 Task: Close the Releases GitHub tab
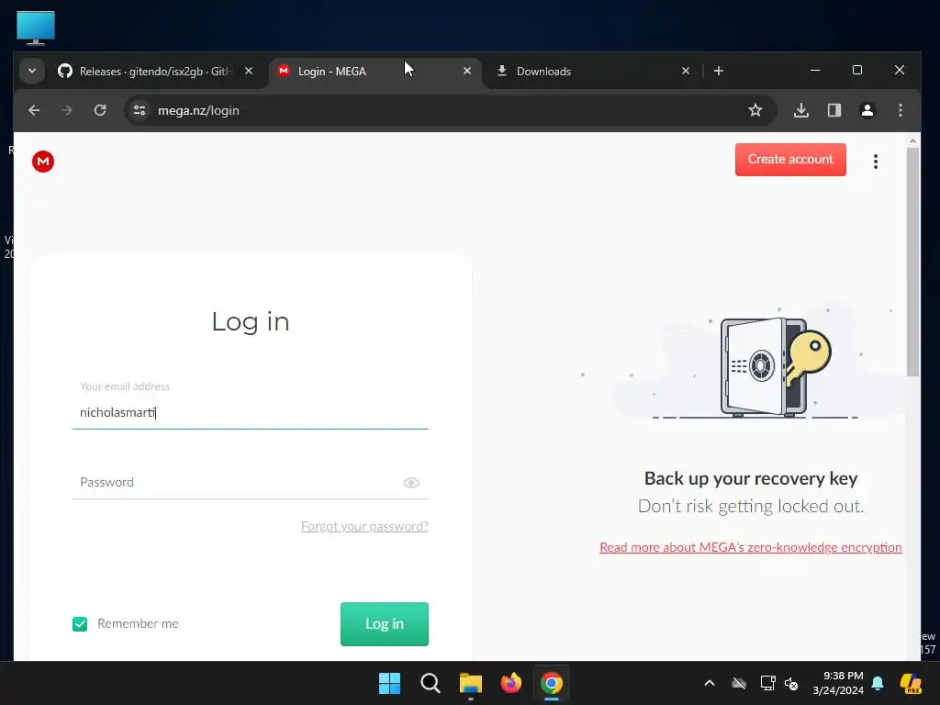[249, 72]
